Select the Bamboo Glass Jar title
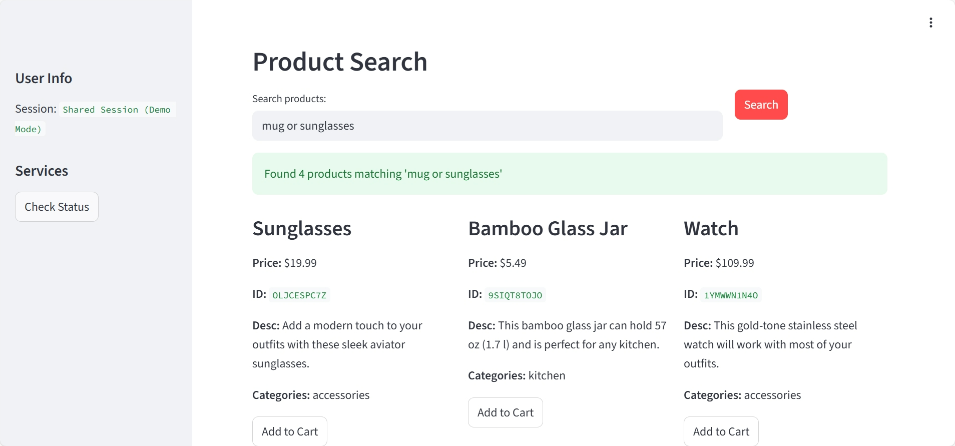This screenshot has height=446, width=955. point(548,229)
